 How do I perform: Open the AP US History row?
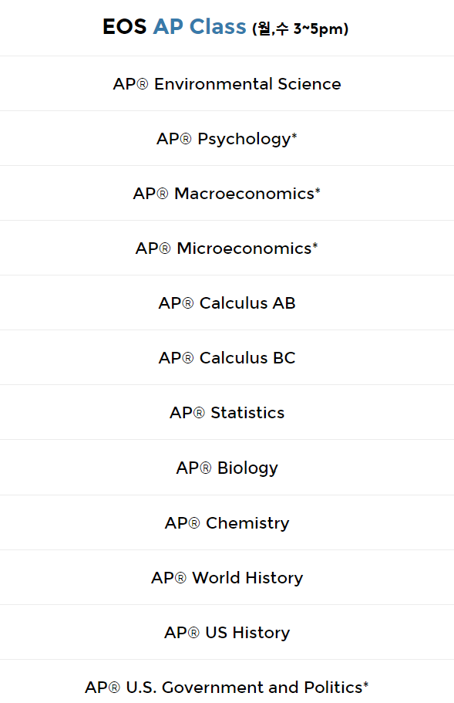click(227, 632)
